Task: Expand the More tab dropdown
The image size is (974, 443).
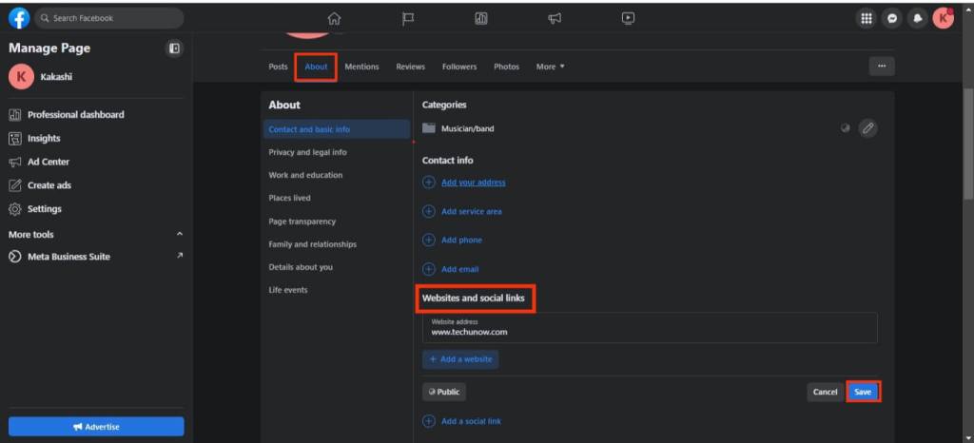Action: coord(551,67)
